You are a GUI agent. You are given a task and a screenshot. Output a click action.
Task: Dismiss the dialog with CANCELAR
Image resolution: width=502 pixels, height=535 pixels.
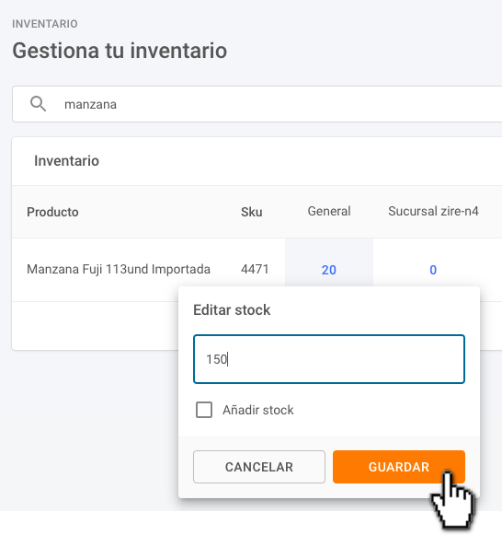pos(259,467)
